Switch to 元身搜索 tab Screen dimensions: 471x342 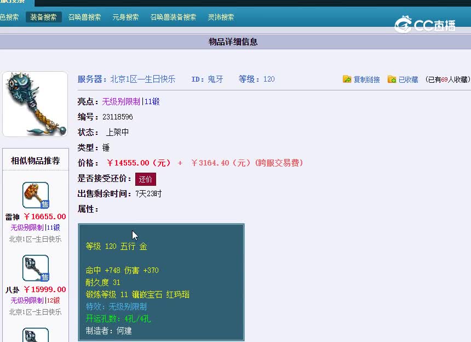pos(125,17)
